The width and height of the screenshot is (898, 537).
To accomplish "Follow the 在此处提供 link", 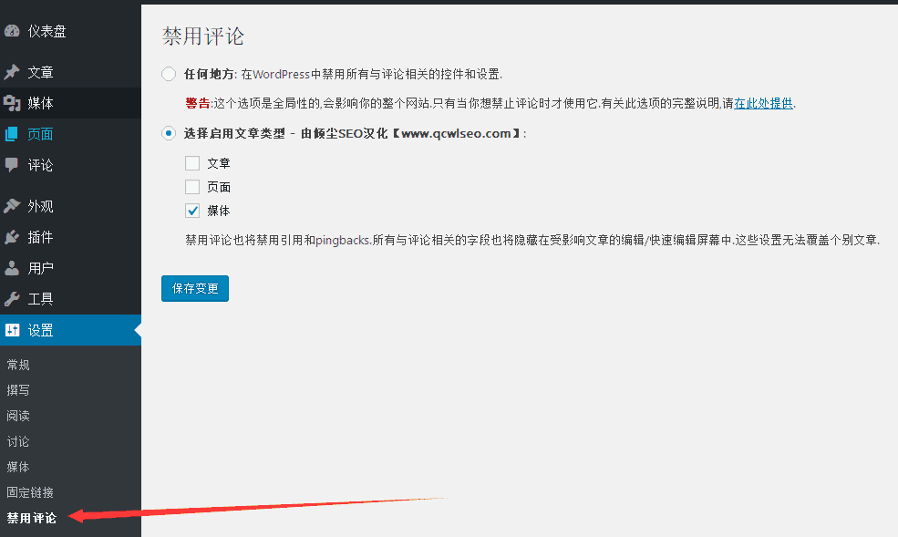I will point(763,103).
